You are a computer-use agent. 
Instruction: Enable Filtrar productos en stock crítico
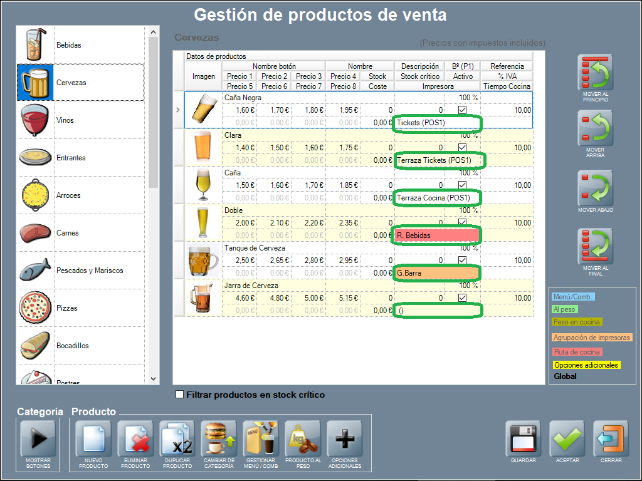tap(181, 395)
